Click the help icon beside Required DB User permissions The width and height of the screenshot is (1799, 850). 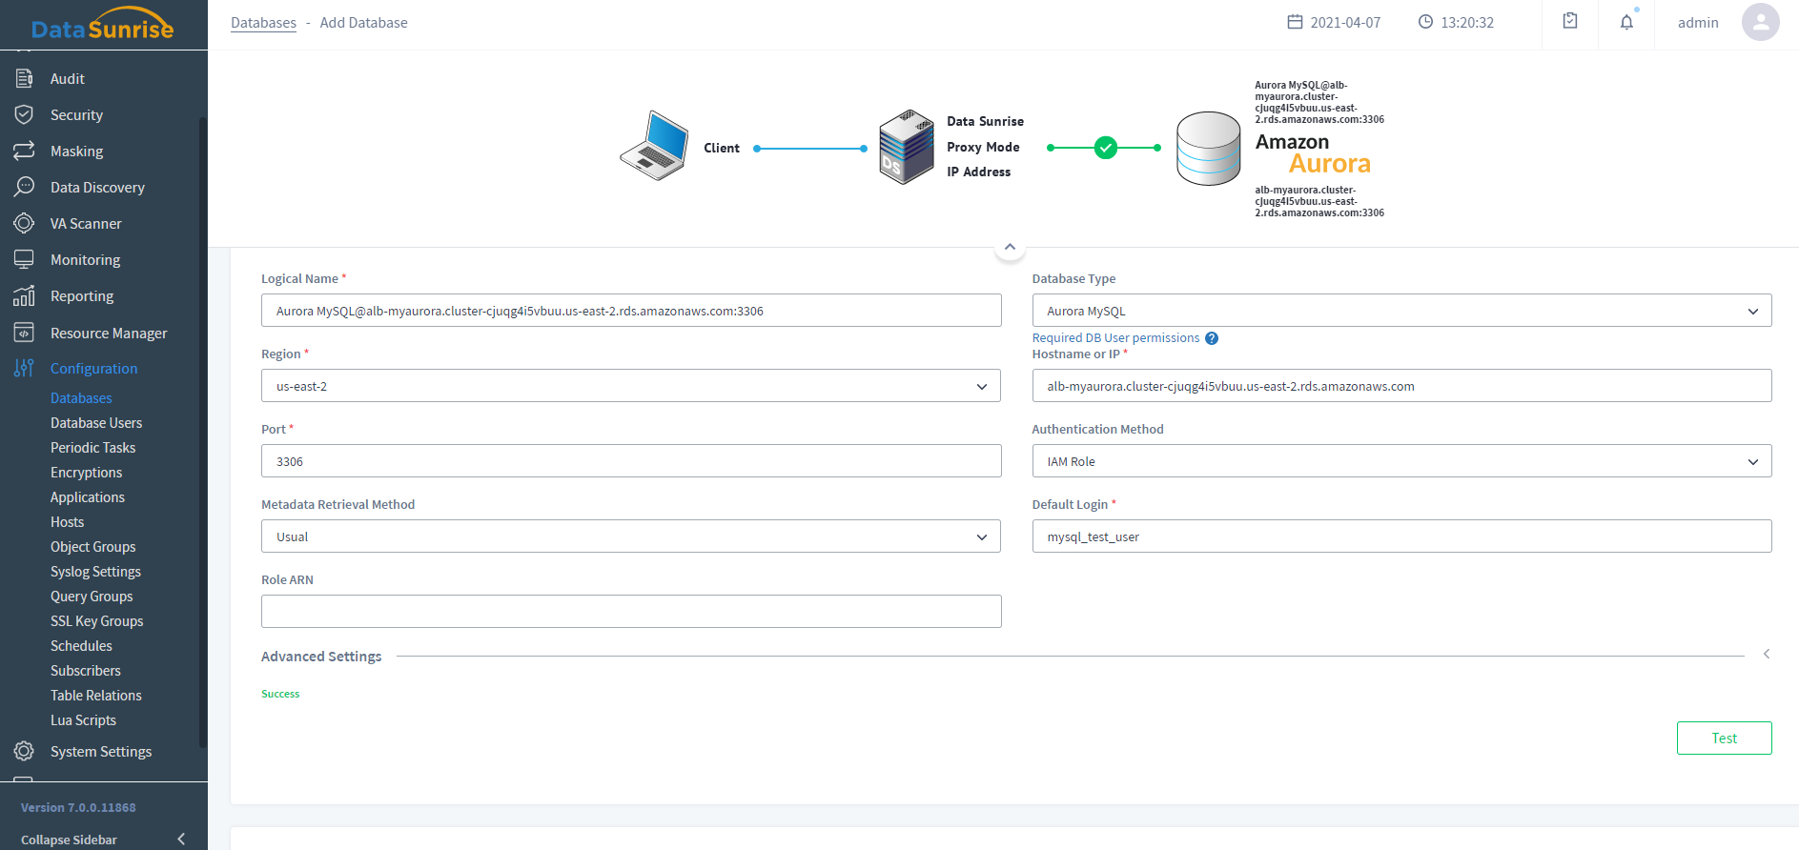coord(1212,338)
